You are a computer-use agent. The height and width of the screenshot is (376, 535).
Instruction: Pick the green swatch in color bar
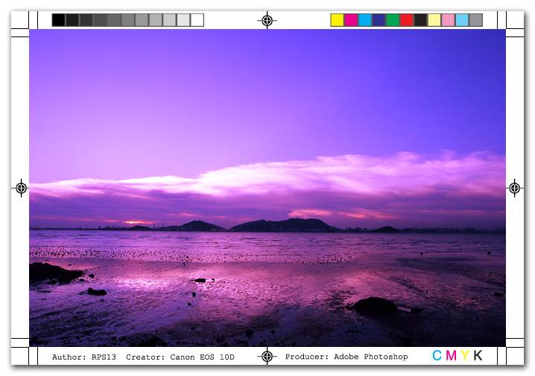click(x=393, y=20)
